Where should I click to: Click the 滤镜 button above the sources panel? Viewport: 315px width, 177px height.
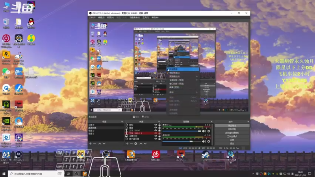click(x=145, y=117)
